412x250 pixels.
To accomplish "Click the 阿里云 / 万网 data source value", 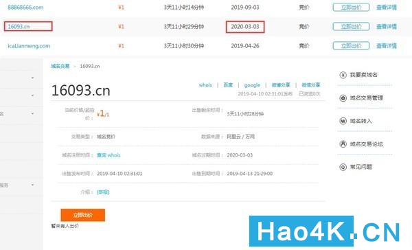I will click(x=241, y=137).
